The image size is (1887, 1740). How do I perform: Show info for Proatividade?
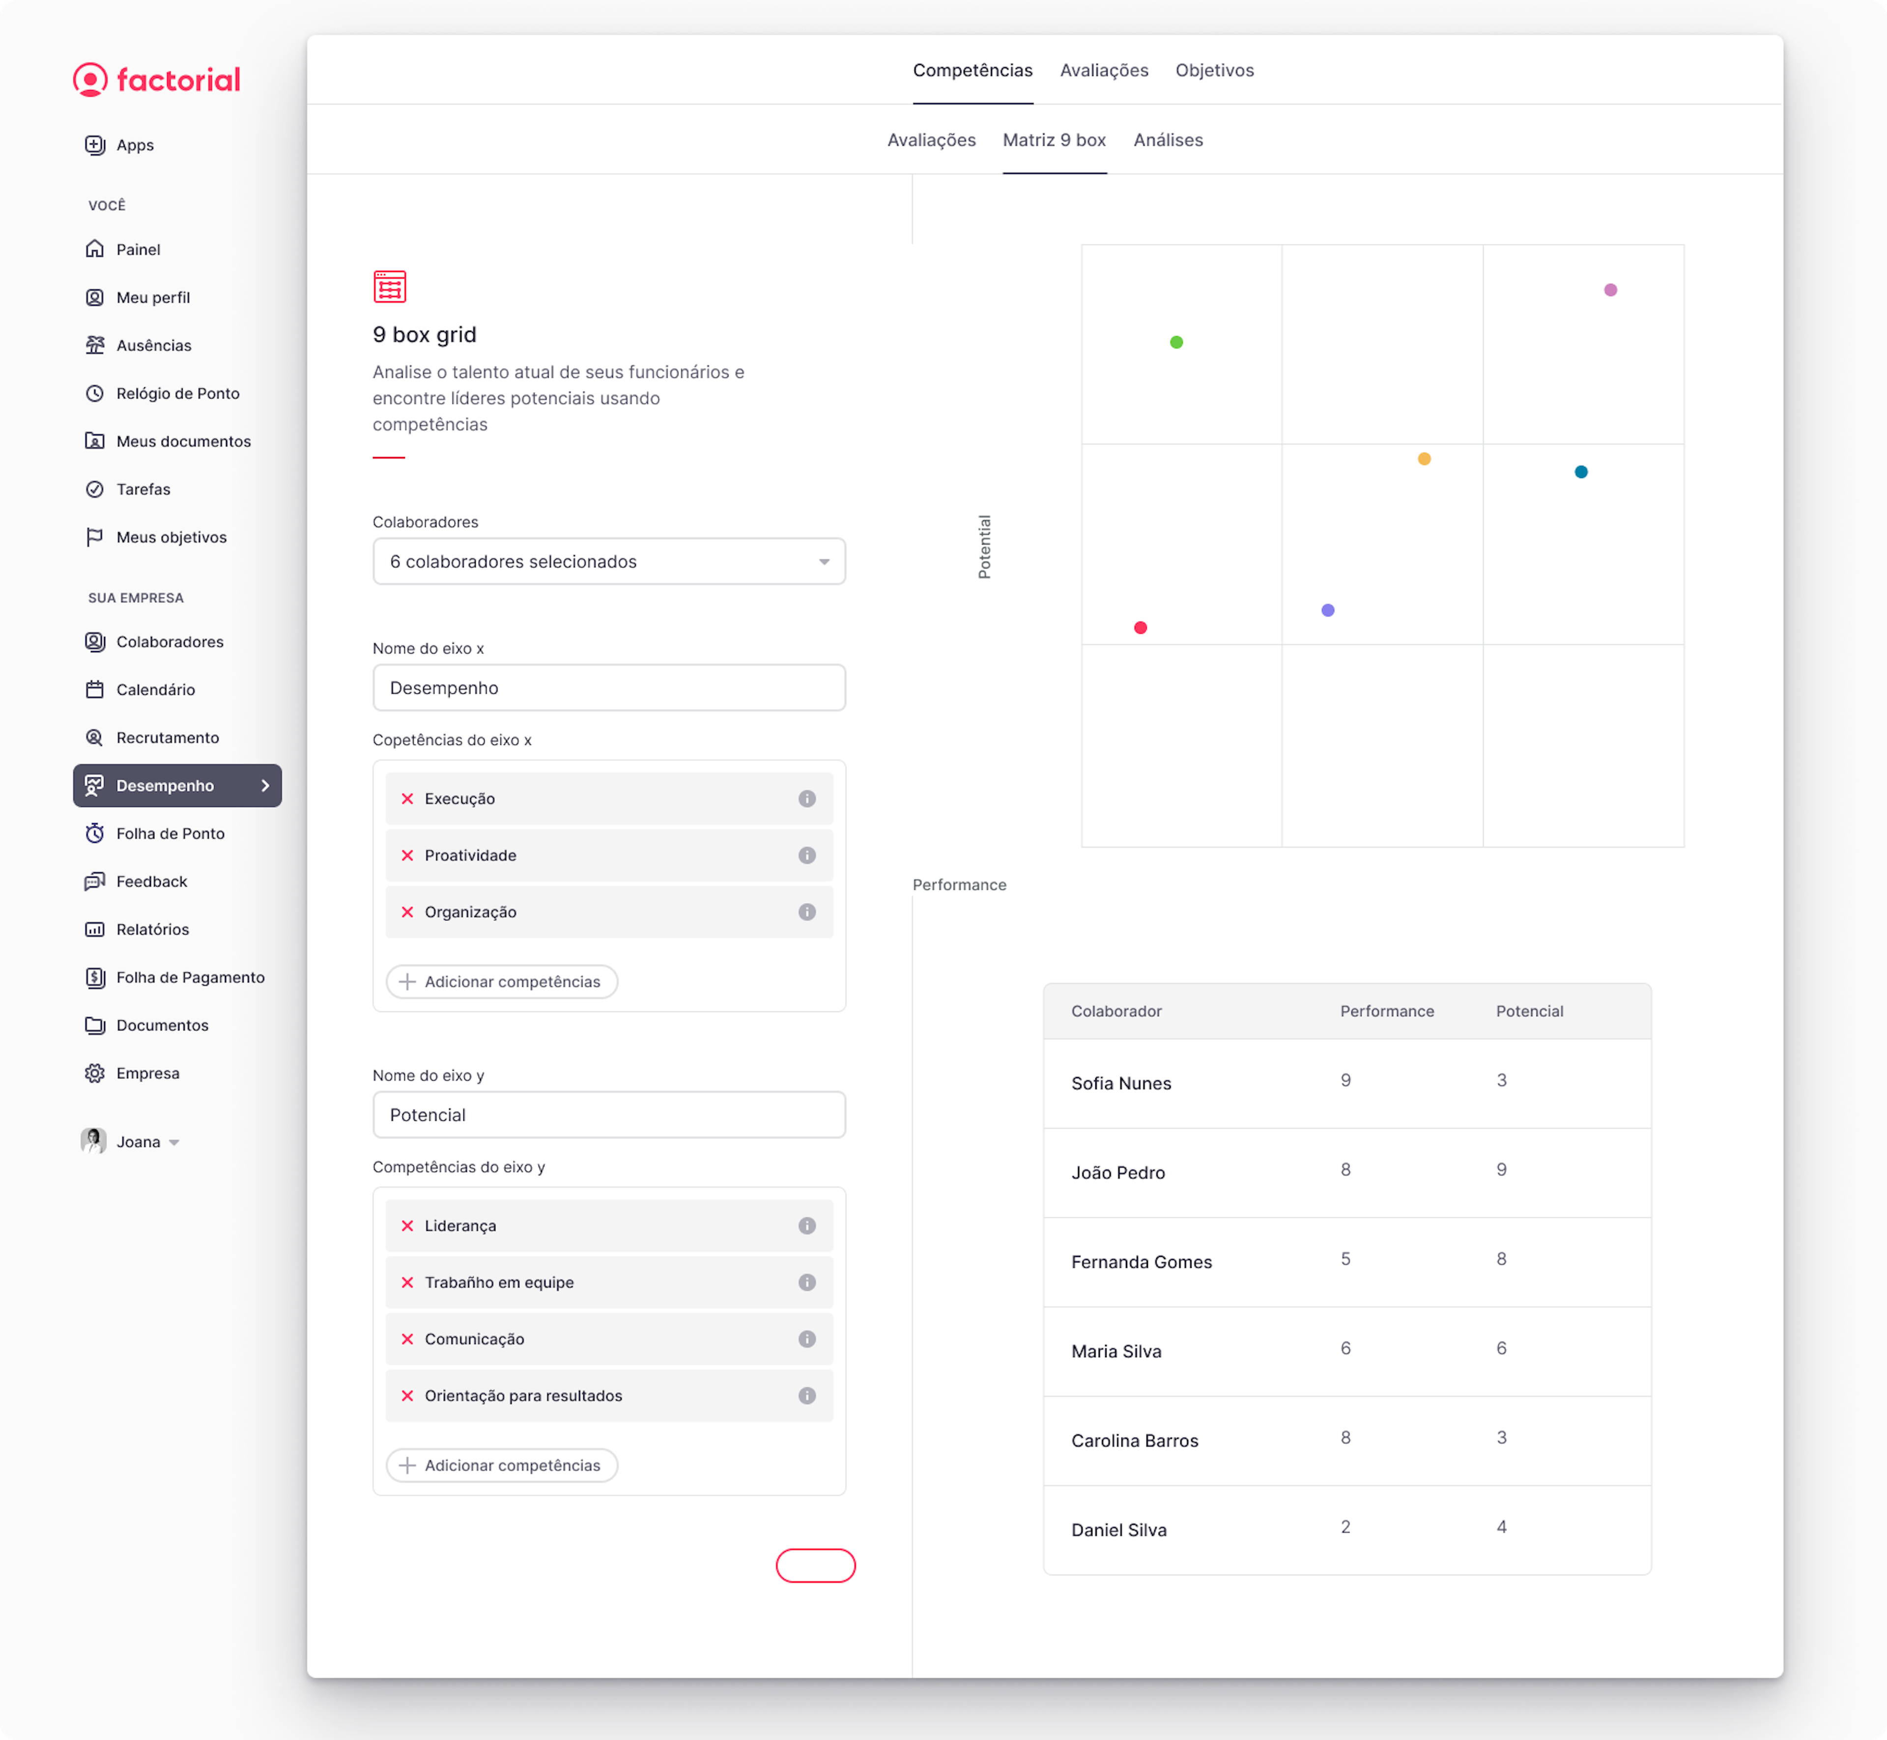pos(808,856)
